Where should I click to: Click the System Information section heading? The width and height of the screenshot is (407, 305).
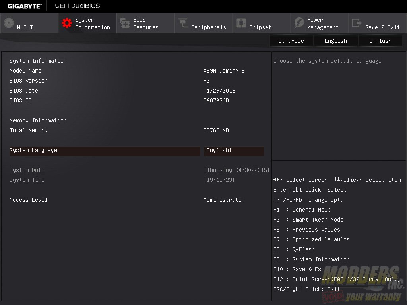point(38,61)
